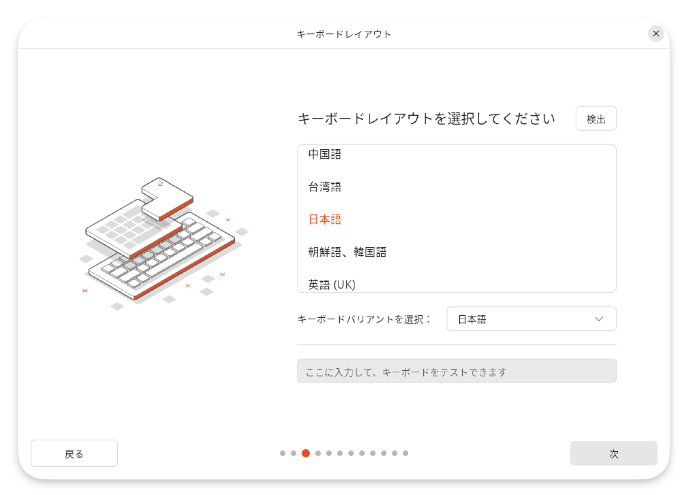Select 中国語 in the layout list
This screenshot has width=690, height=495.
pos(324,154)
